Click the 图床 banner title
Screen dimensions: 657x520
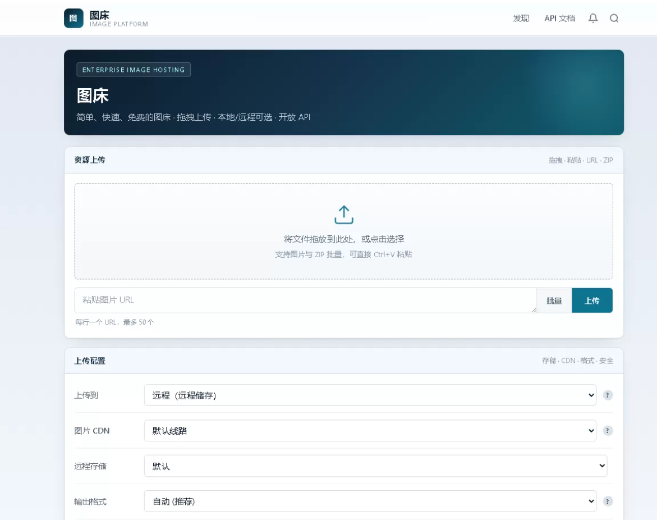pos(93,95)
